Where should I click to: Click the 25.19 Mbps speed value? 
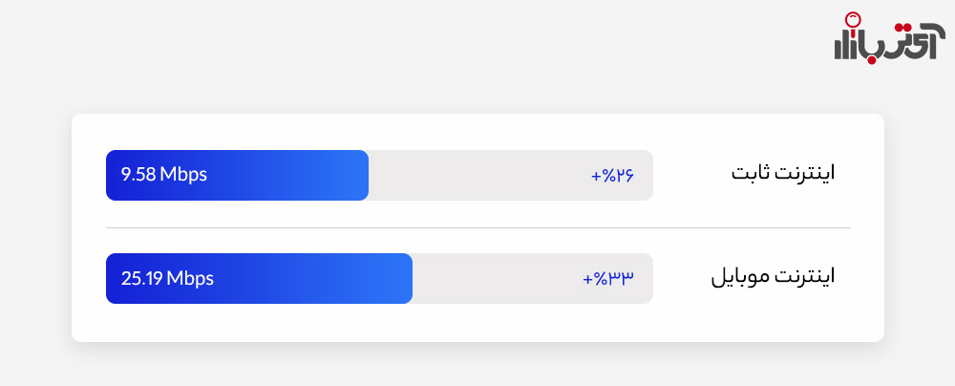(x=167, y=279)
